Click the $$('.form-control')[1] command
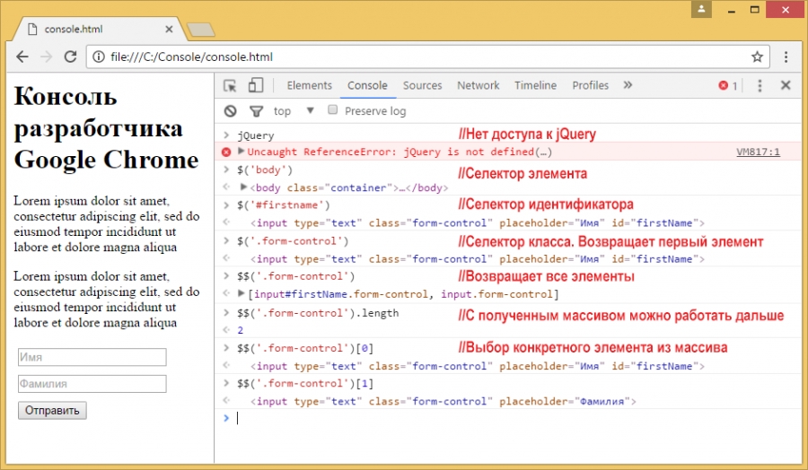The width and height of the screenshot is (808, 470). click(305, 384)
